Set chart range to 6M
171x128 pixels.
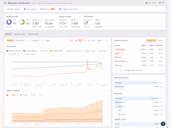click(x=76, y=40)
